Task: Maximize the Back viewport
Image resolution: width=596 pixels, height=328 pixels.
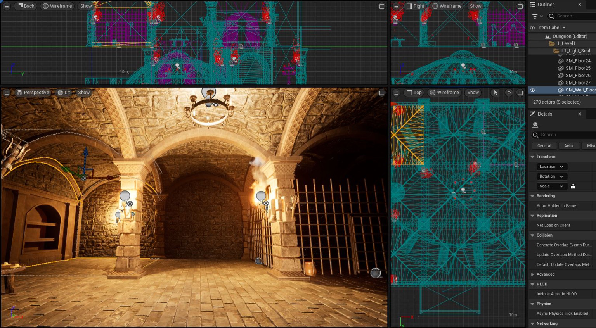Action: (x=381, y=6)
